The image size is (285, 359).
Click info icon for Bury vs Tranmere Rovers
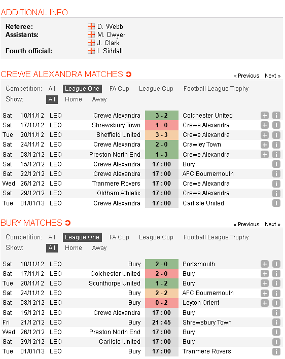tap(276, 351)
